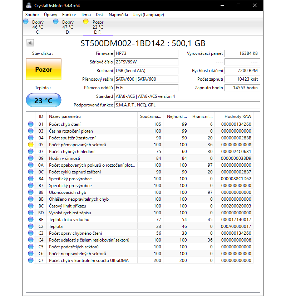This screenshot has width=286, height=296.
Task: Click the Název parametru column header
Action: [x=92, y=116]
